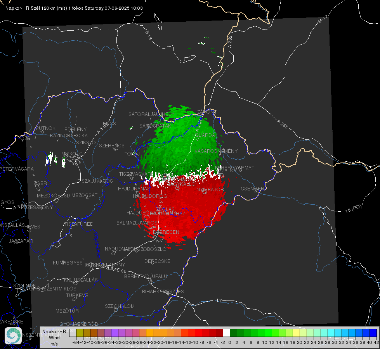Screen dimensions: 380x349
Task: Click the NÁDUDVAR label
Action: pyautogui.click(x=118, y=249)
